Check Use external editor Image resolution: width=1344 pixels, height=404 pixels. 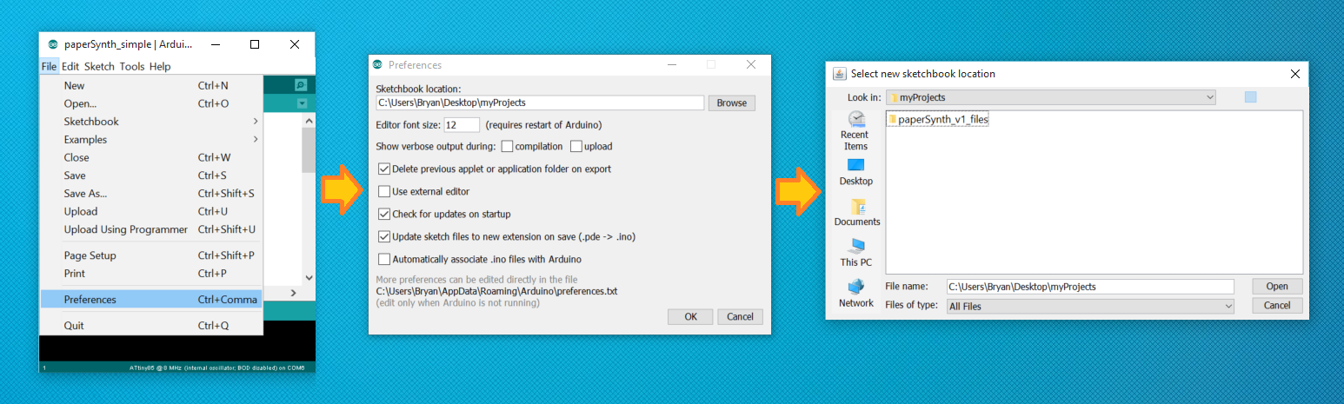coord(384,191)
